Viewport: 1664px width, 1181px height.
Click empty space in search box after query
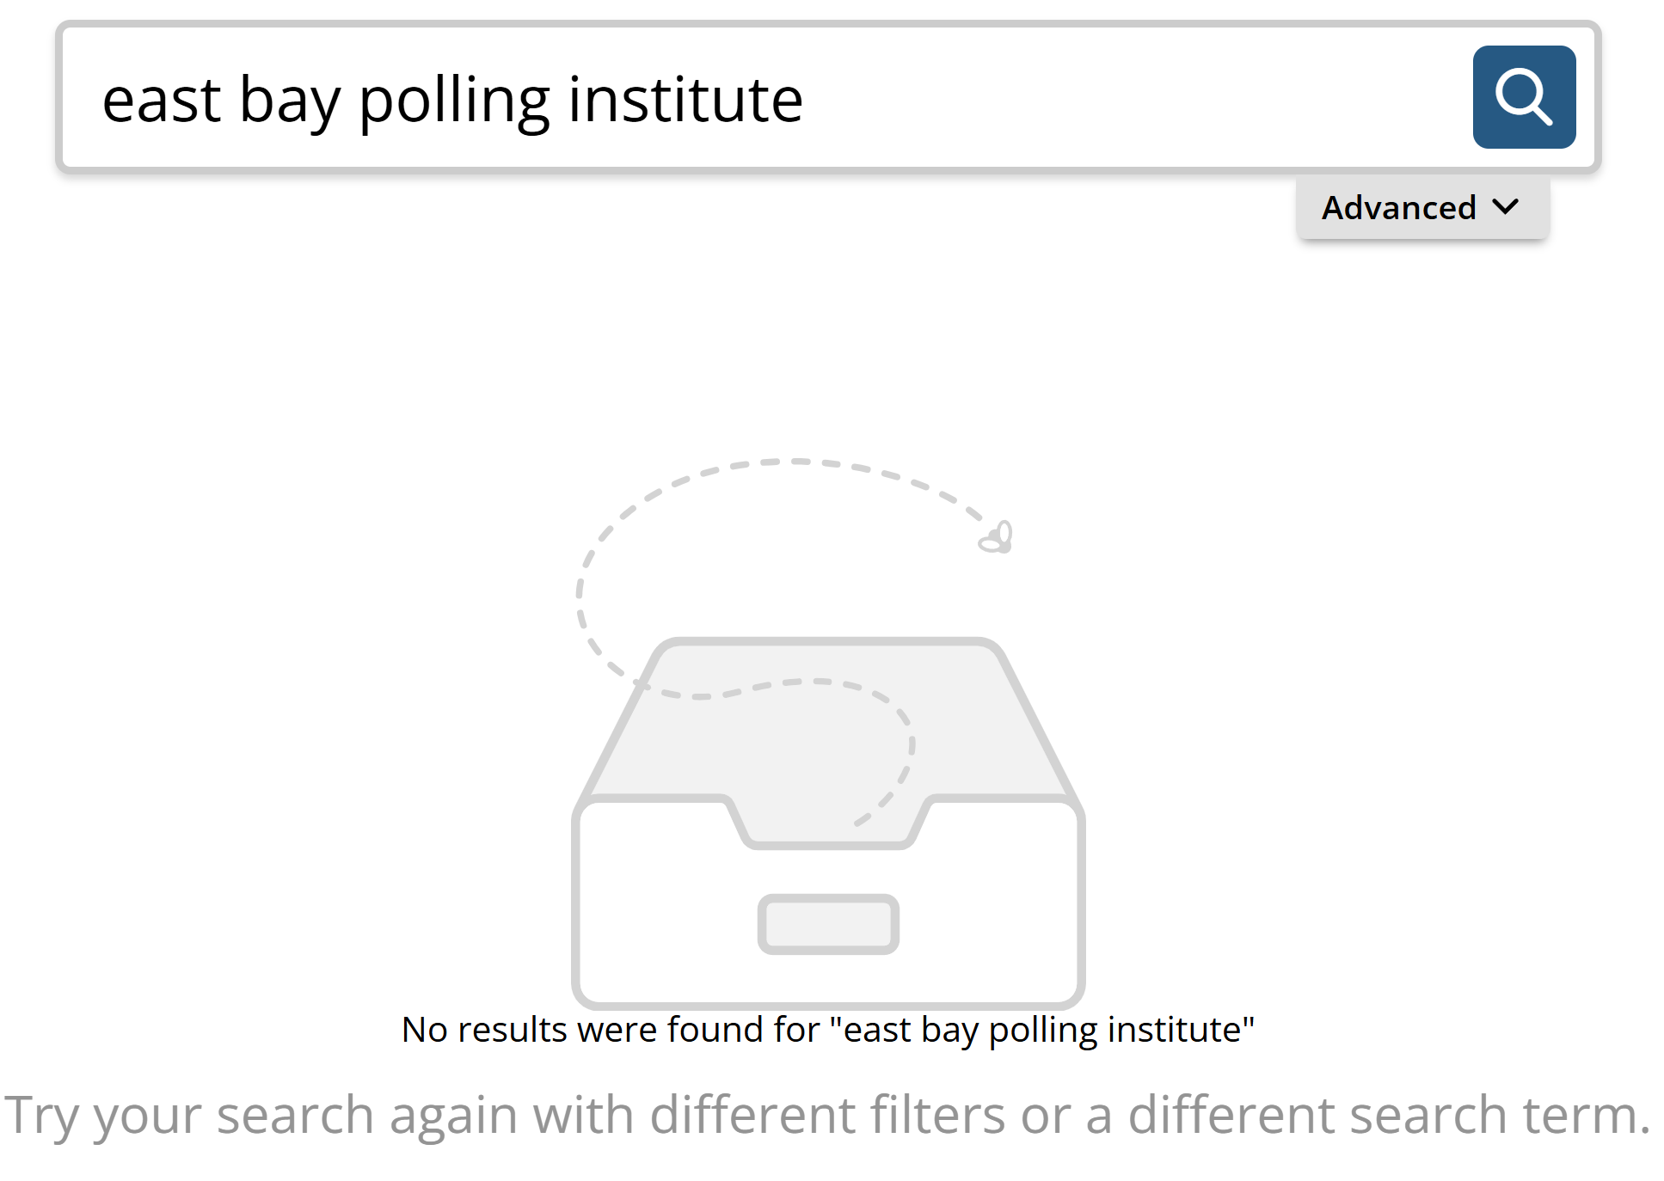click(x=1118, y=100)
